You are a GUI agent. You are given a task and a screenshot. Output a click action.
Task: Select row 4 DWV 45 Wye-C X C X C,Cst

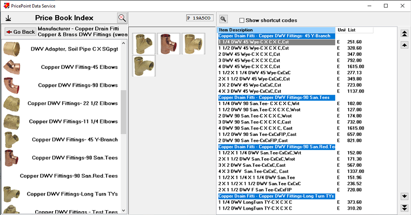pos(276,67)
